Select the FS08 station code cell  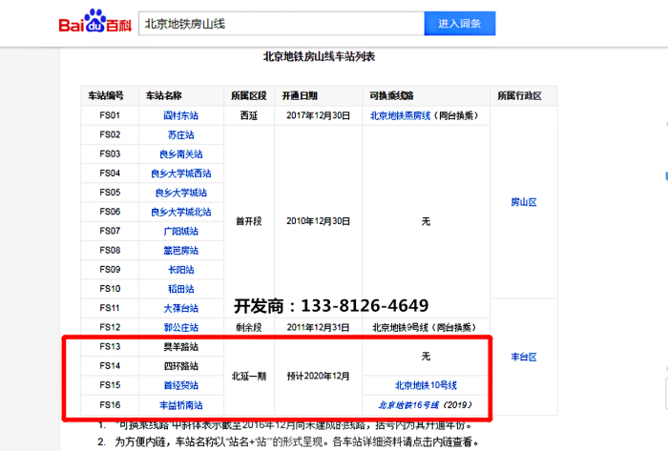coord(110,250)
